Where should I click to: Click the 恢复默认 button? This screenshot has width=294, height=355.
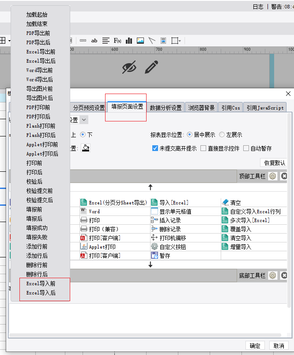[274, 163]
